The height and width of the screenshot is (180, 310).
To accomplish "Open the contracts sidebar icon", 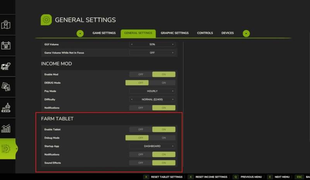I will tap(6, 87).
